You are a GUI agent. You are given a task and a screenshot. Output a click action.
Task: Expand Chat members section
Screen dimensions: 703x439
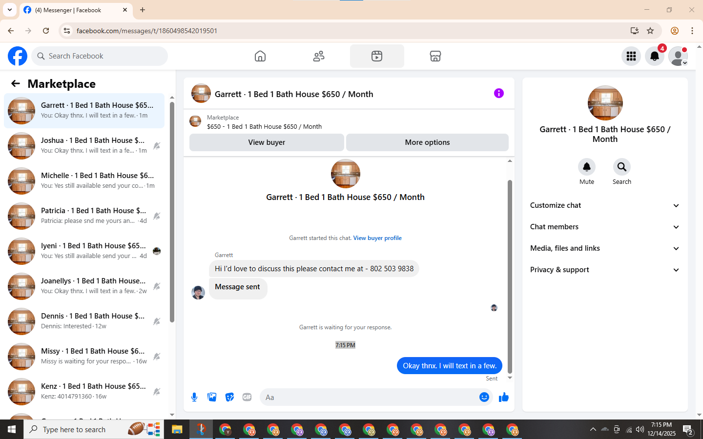pos(605,227)
